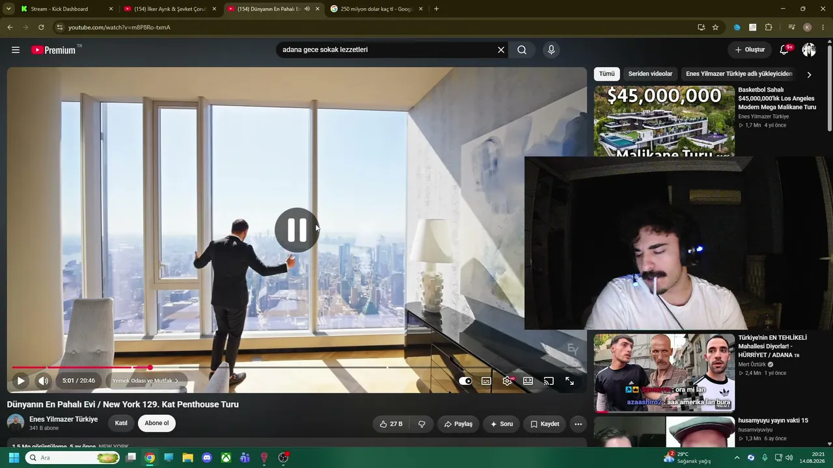Toggle the autoplay switch in the player

465,381
